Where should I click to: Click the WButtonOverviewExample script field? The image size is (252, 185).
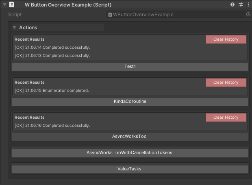(179, 15)
